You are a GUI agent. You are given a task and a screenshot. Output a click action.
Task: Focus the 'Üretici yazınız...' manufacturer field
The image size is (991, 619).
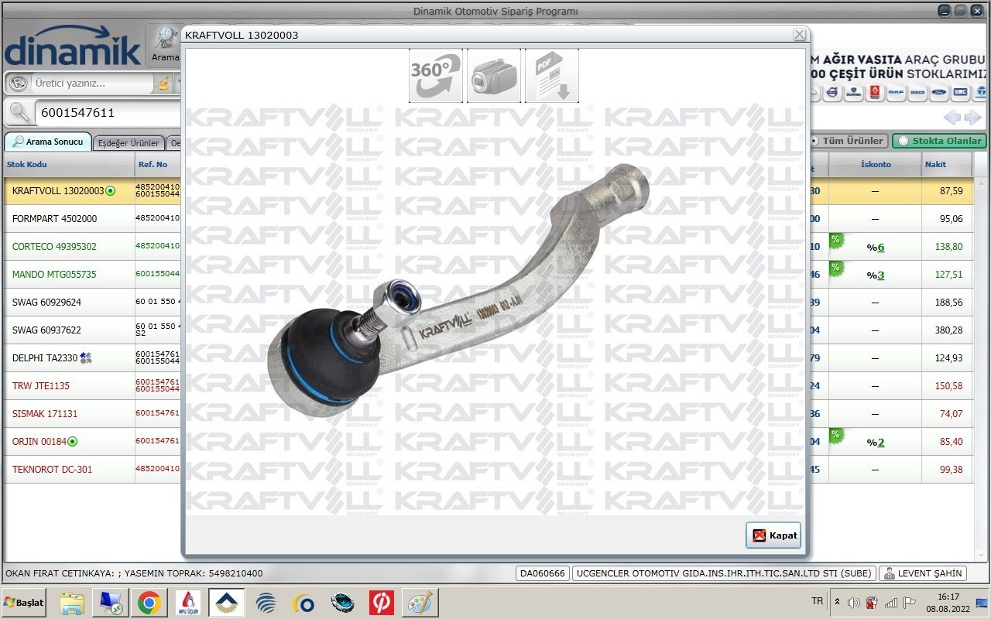click(91, 84)
